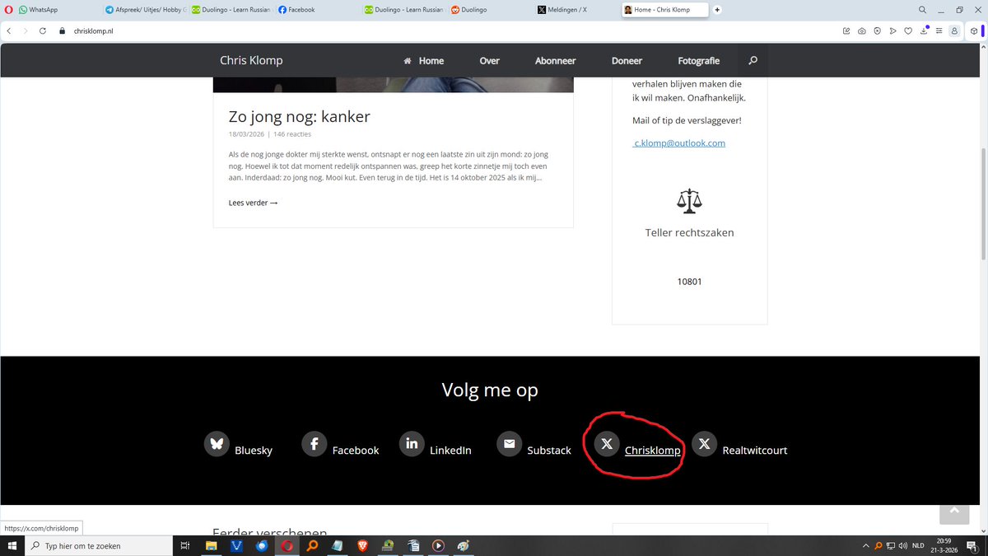Open Windows Start menu
The width and height of the screenshot is (988, 556).
pyautogui.click(x=12, y=545)
